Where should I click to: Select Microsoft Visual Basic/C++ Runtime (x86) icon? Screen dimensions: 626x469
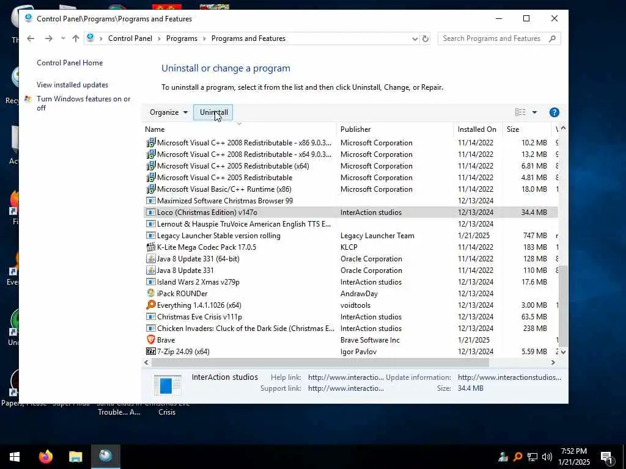[x=150, y=189]
